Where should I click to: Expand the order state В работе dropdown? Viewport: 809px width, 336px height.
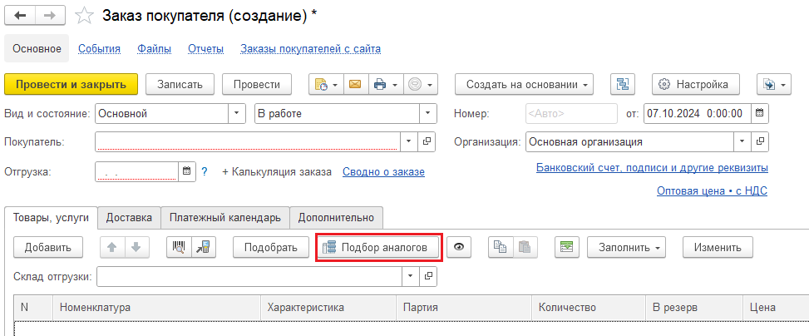click(427, 112)
